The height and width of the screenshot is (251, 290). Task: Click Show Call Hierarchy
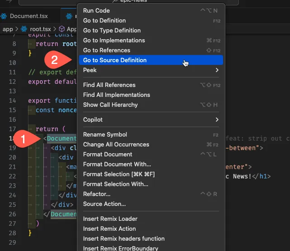click(x=151, y=105)
